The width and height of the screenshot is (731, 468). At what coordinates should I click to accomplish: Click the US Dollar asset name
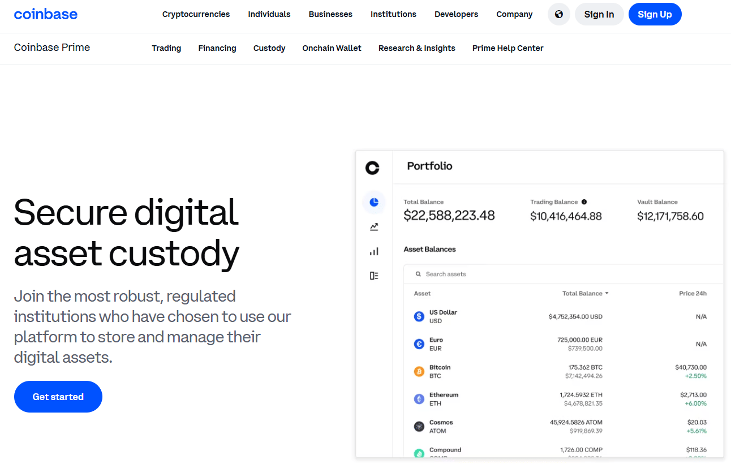[x=443, y=312]
